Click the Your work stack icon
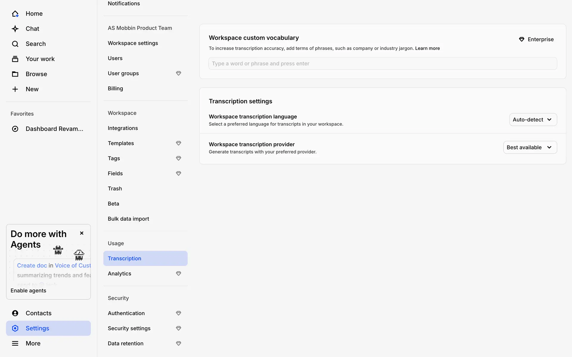 pyautogui.click(x=15, y=59)
